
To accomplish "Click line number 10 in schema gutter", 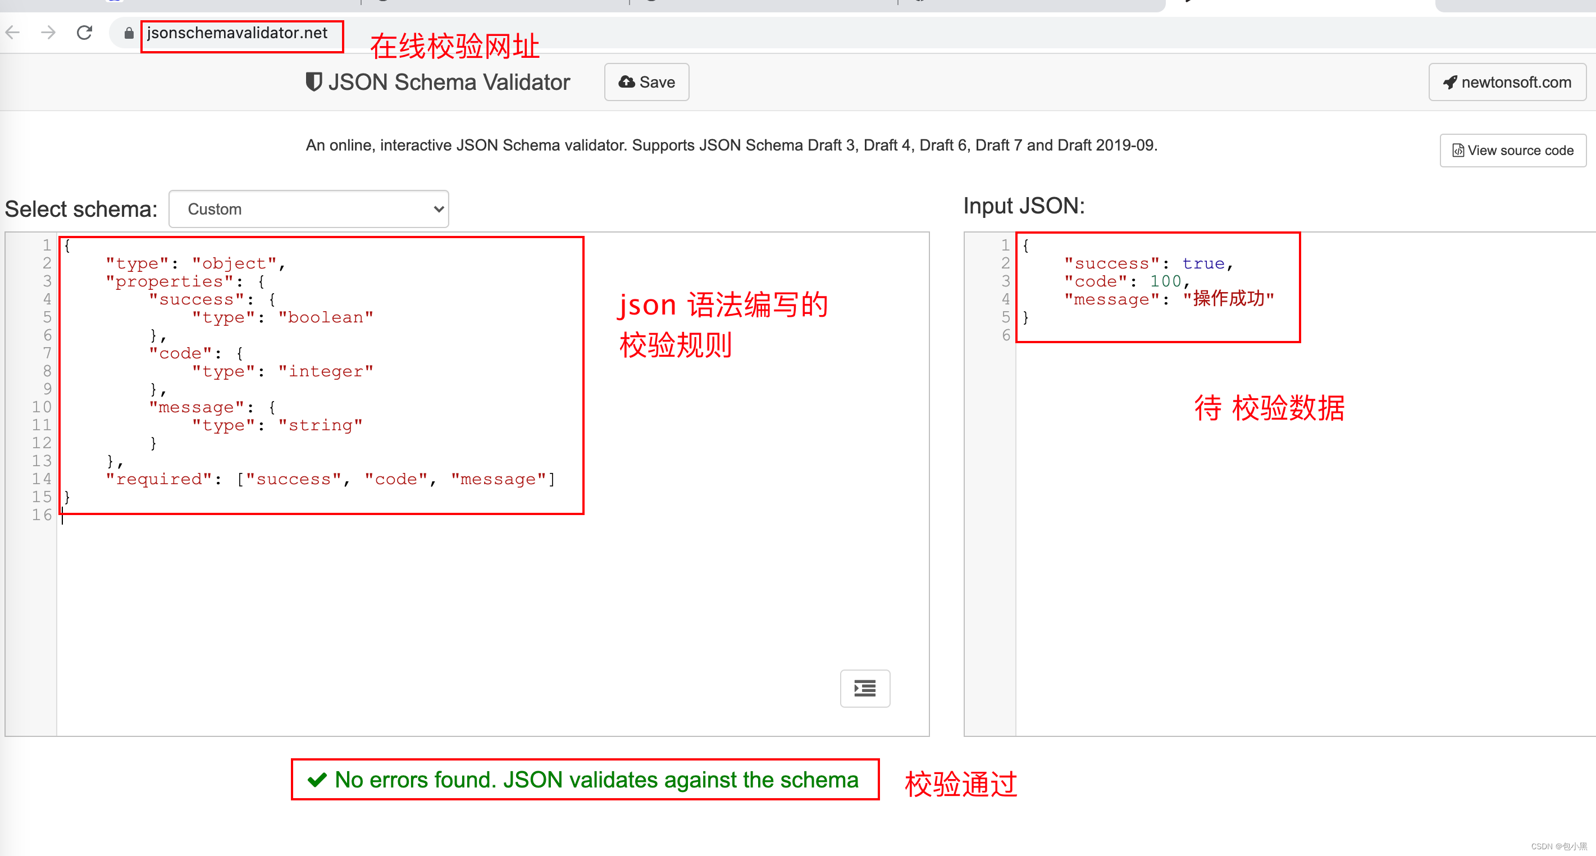I will [x=42, y=407].
